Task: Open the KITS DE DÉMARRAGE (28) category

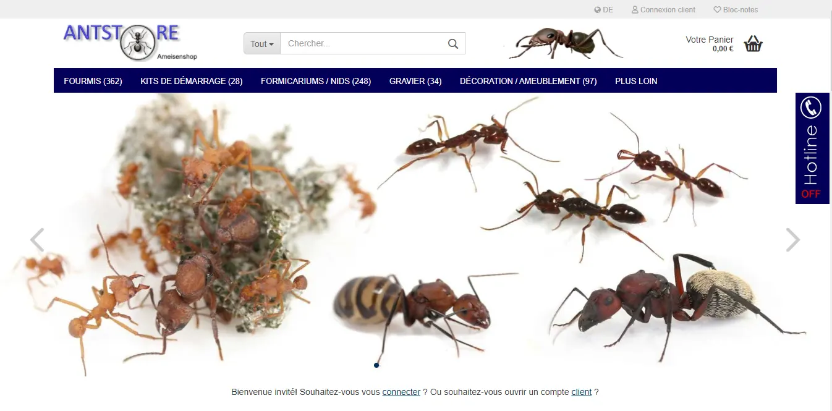Action: tap(192, 81)
